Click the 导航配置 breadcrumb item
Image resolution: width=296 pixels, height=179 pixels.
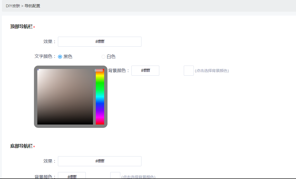(x=32, y=6)
